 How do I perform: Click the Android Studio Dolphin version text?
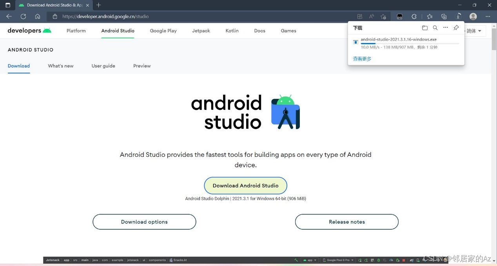pos(246,199)
